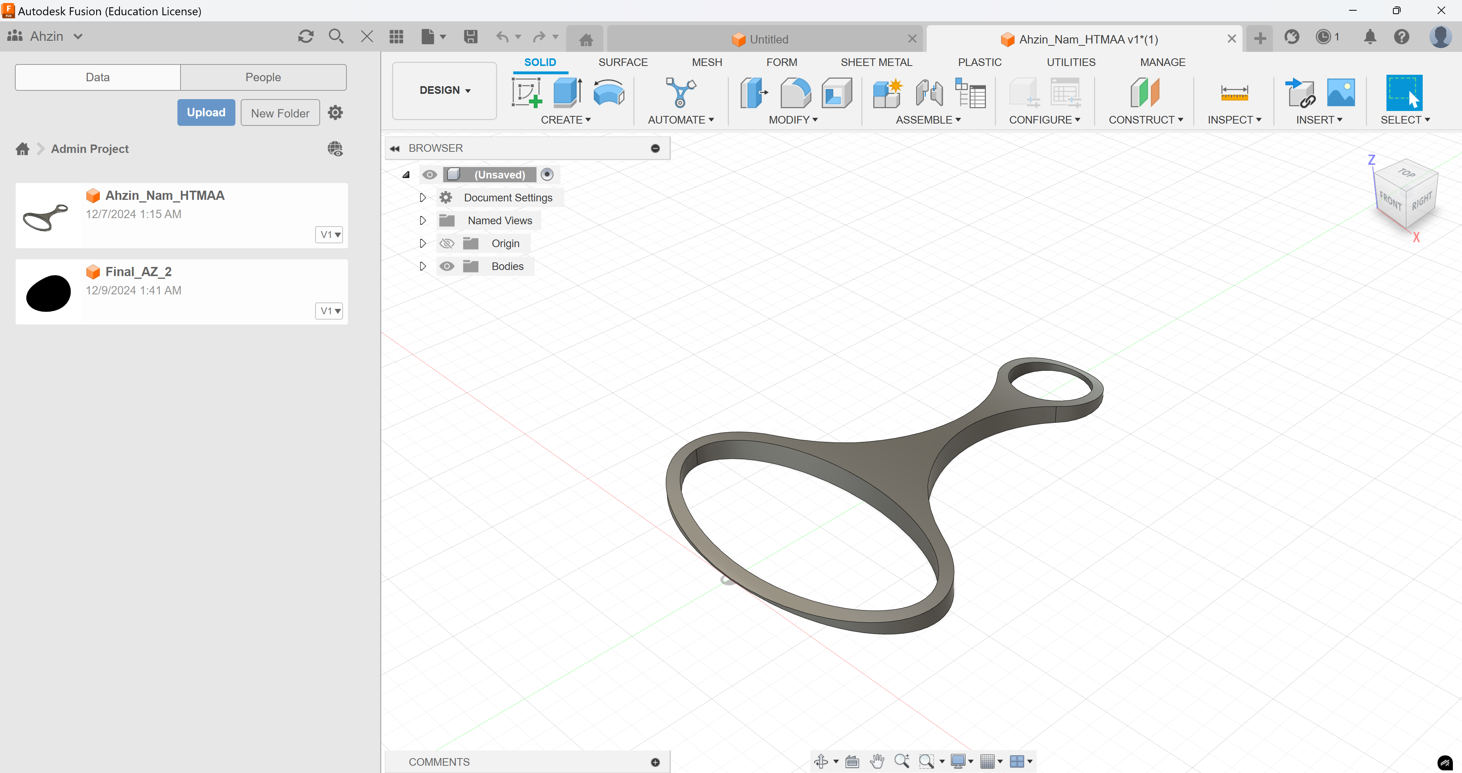This screenshot has width=1462, height=773.
Task: Open the CONSTRUCT menu dropdown
Action: tap(1146, 120)
